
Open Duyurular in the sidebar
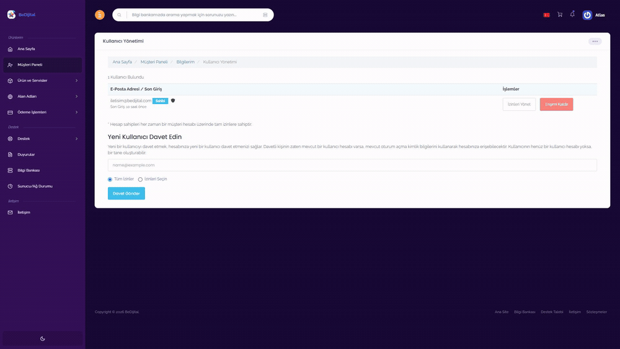click(x=43, y=154)
